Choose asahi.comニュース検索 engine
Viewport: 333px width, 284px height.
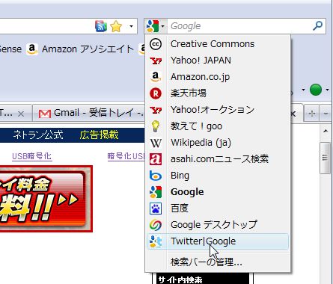[218, 159]
